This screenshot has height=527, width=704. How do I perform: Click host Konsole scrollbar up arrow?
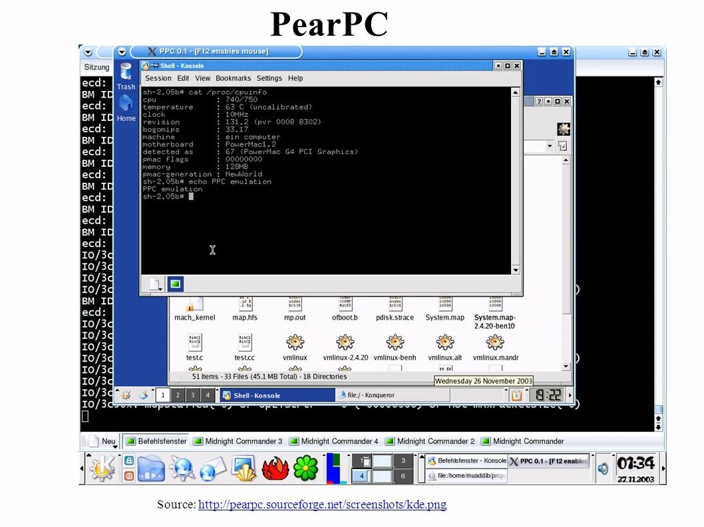coord(658,82)
